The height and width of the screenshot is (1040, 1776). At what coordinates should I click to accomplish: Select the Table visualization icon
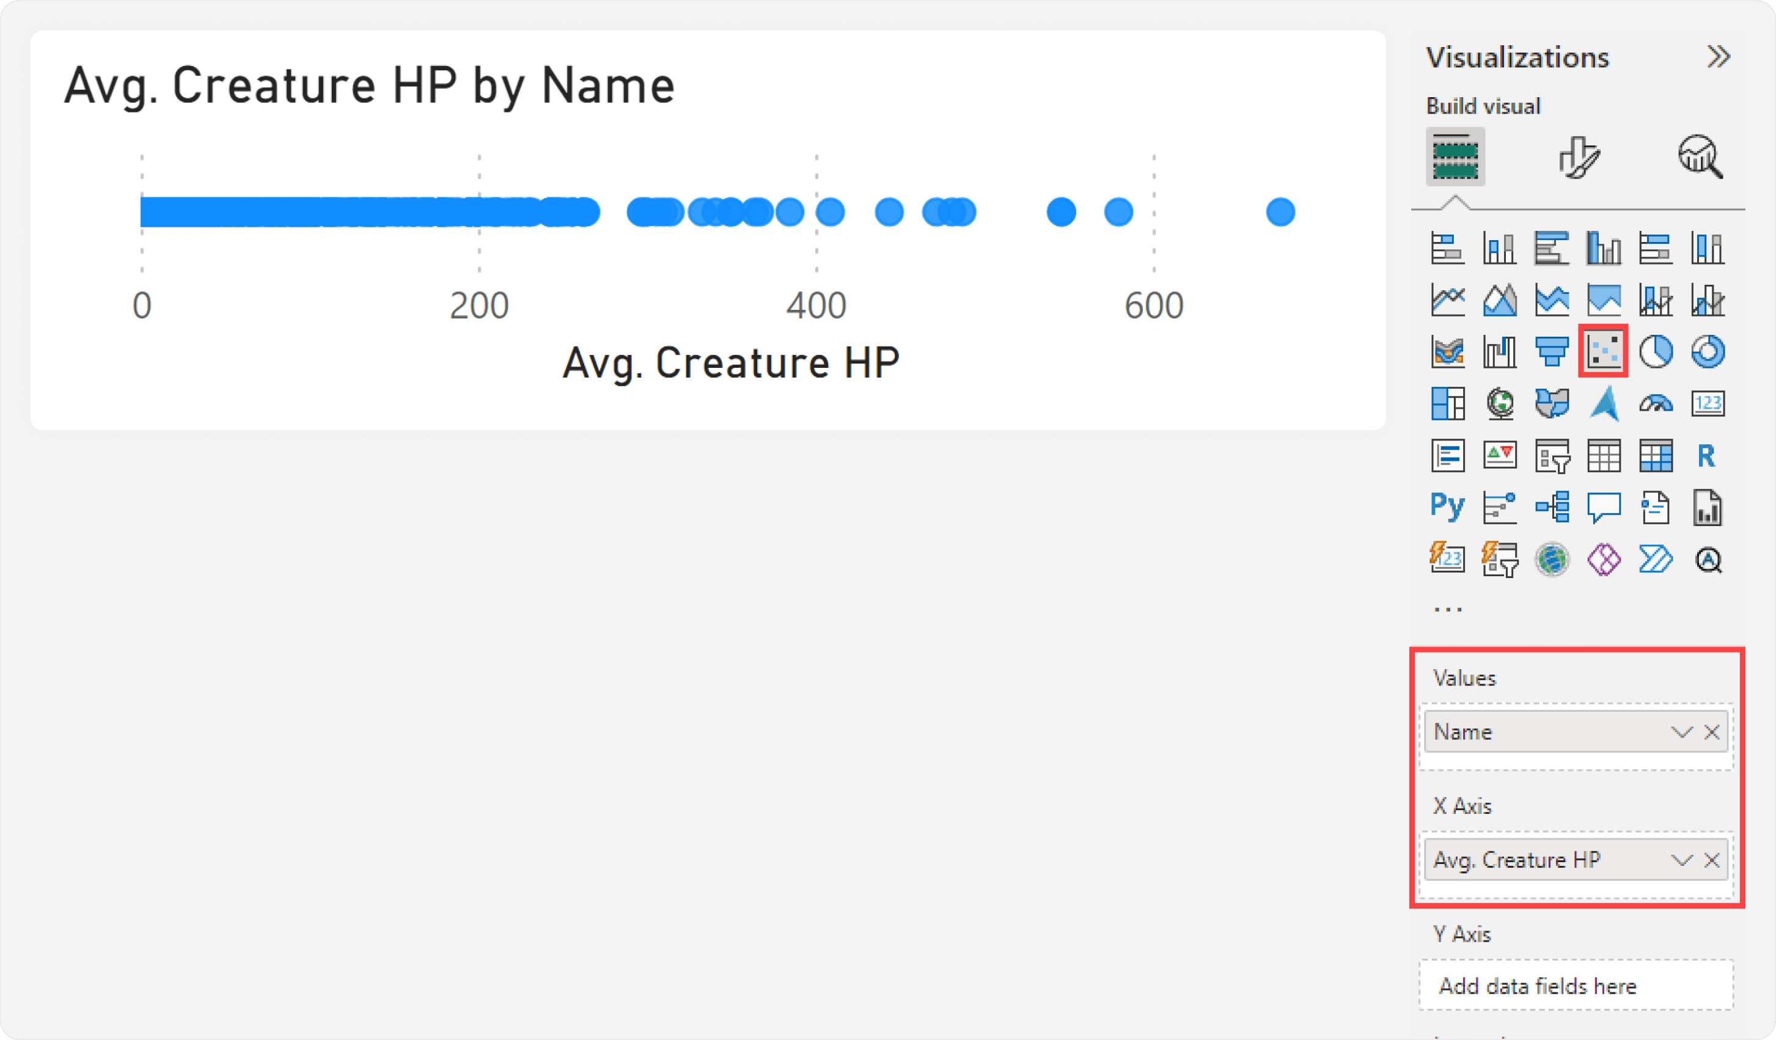pyautogui.click(x=1603, y=456)
